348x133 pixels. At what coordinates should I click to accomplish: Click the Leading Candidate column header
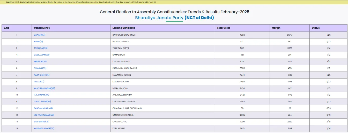point(124,28)
